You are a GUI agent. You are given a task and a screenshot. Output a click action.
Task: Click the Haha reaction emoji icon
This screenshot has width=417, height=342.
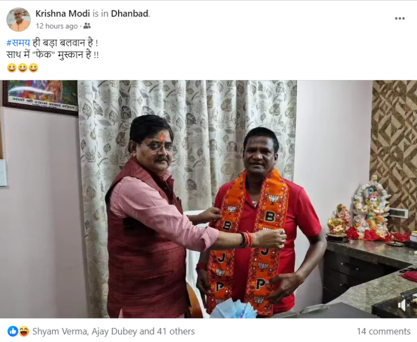23,331
